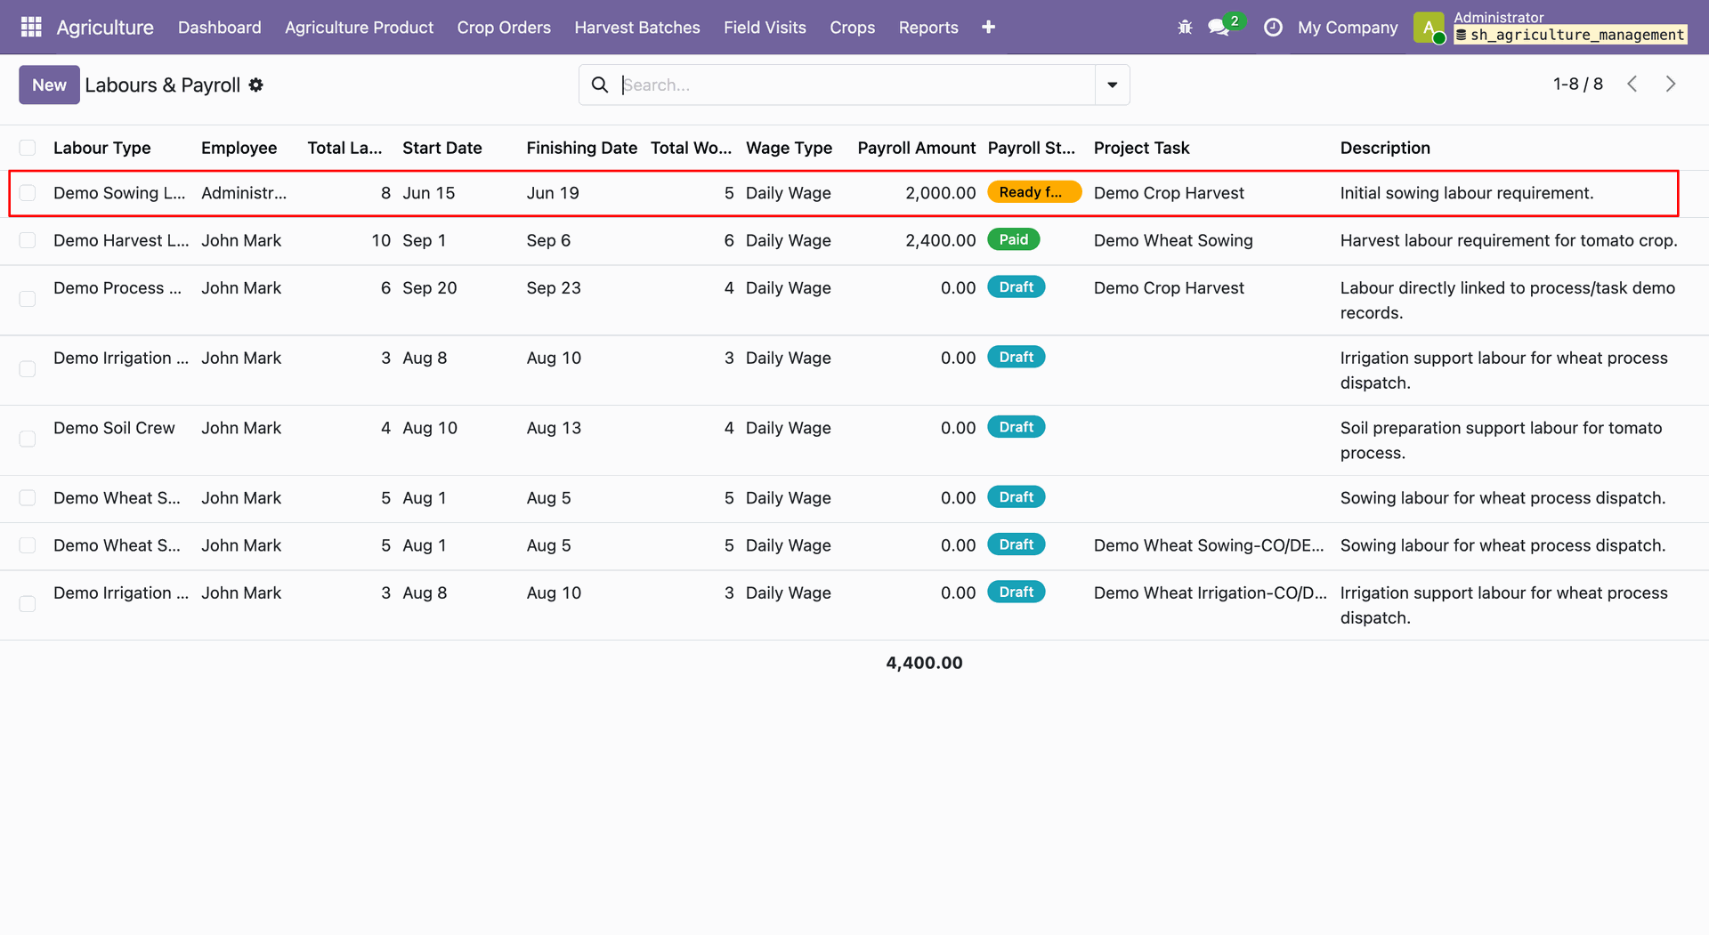
Task: Open the My Company switcher
Action: coord(1348,28)
